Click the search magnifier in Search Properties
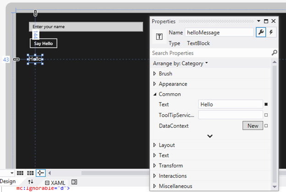The image size is (286, 192). tap(274, 53)
